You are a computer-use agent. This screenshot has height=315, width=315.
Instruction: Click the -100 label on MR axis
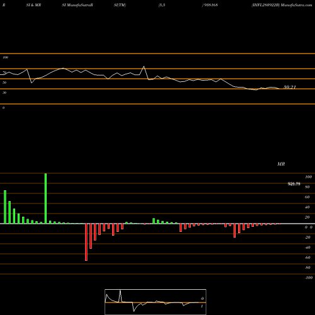(x=309, y=278)
